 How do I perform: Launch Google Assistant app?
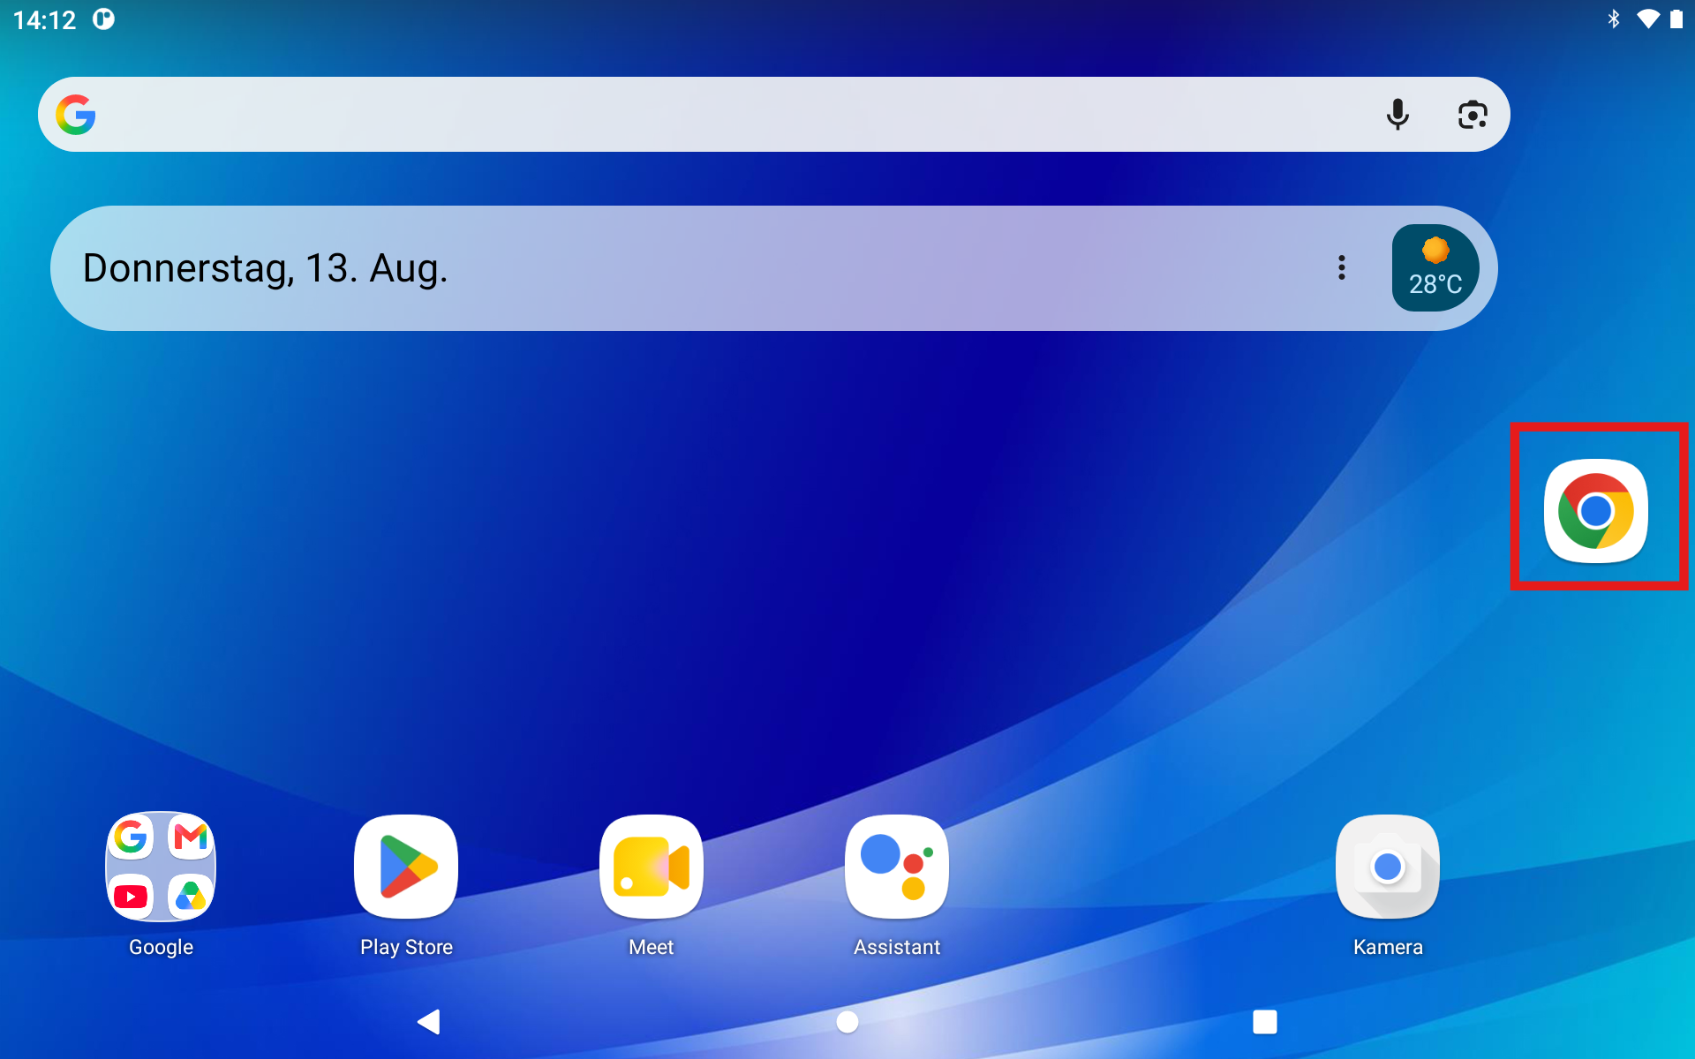tap(897, 867)
